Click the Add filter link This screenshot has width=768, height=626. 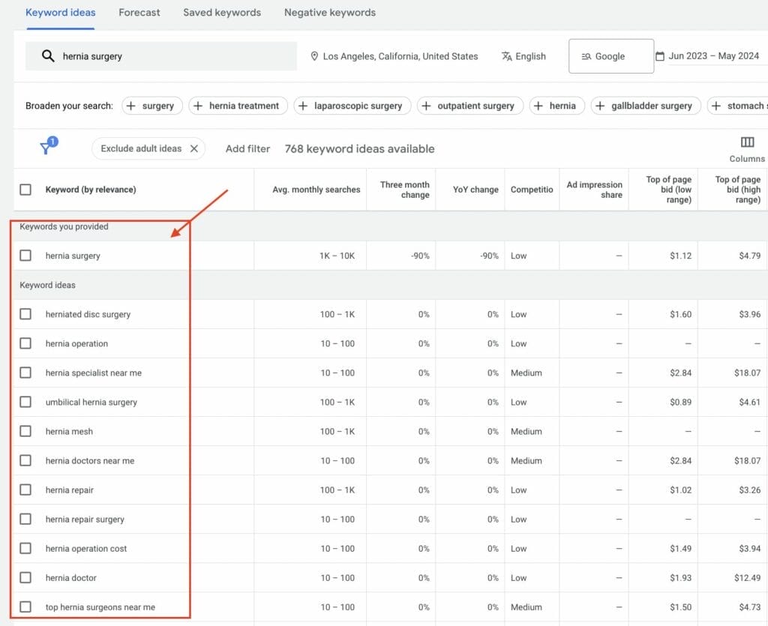247,148
